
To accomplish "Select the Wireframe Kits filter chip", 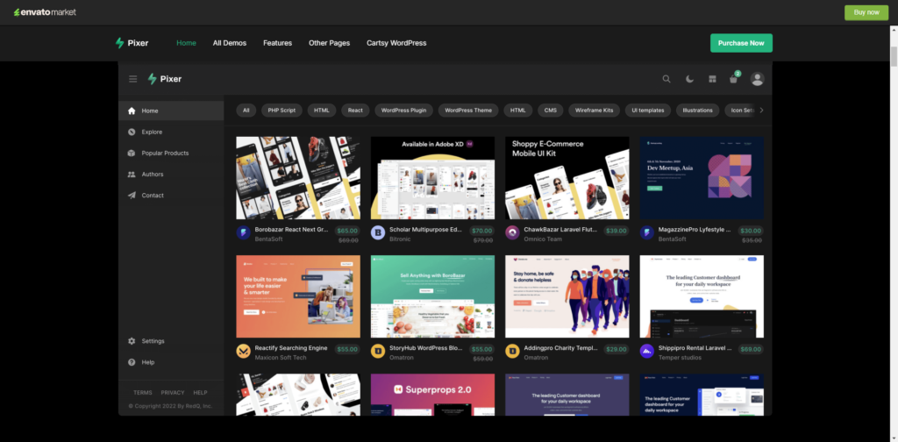I will click(594, 110).
